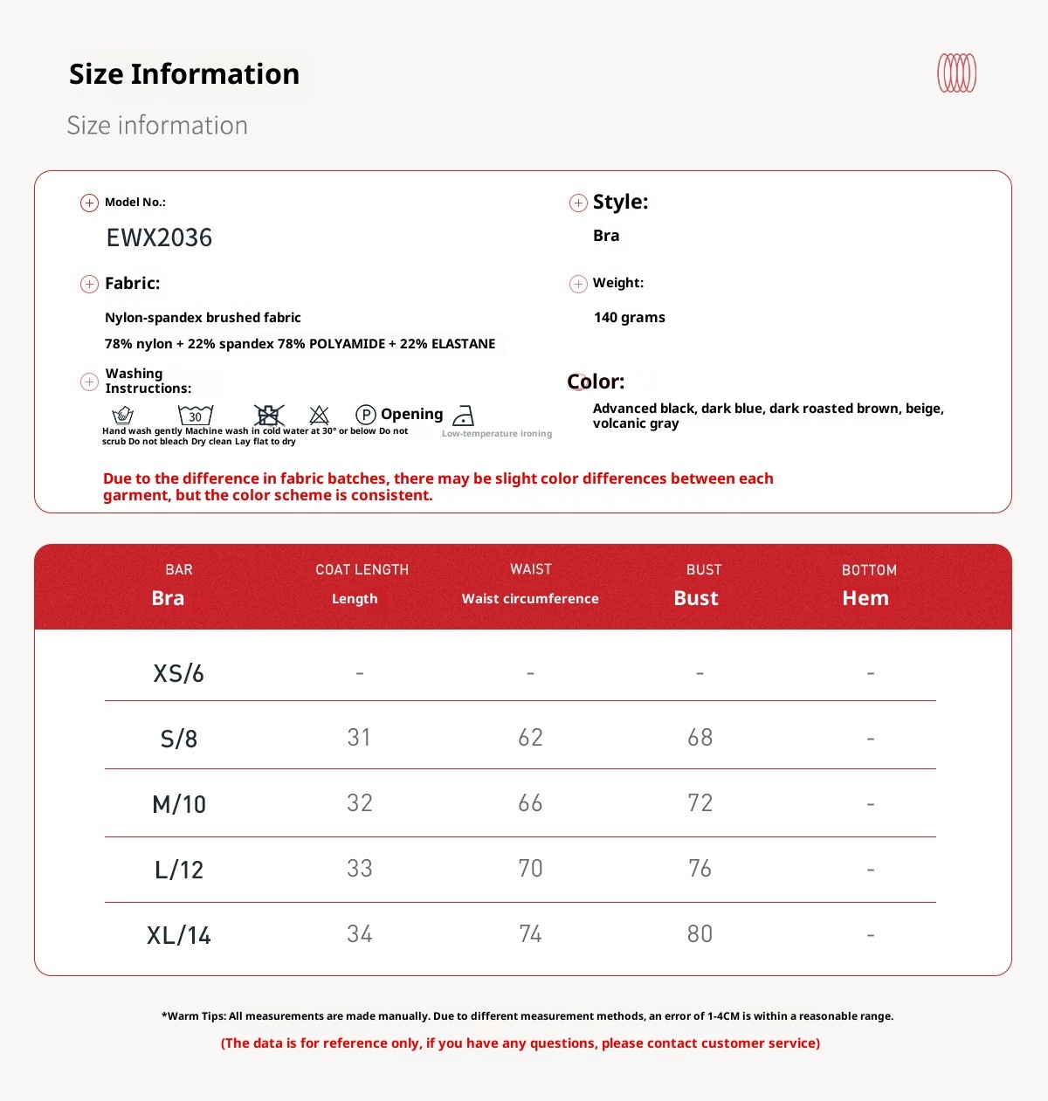Click the circled P dry clean icon
The image size is (1048, 1101).
click(366, 415)
